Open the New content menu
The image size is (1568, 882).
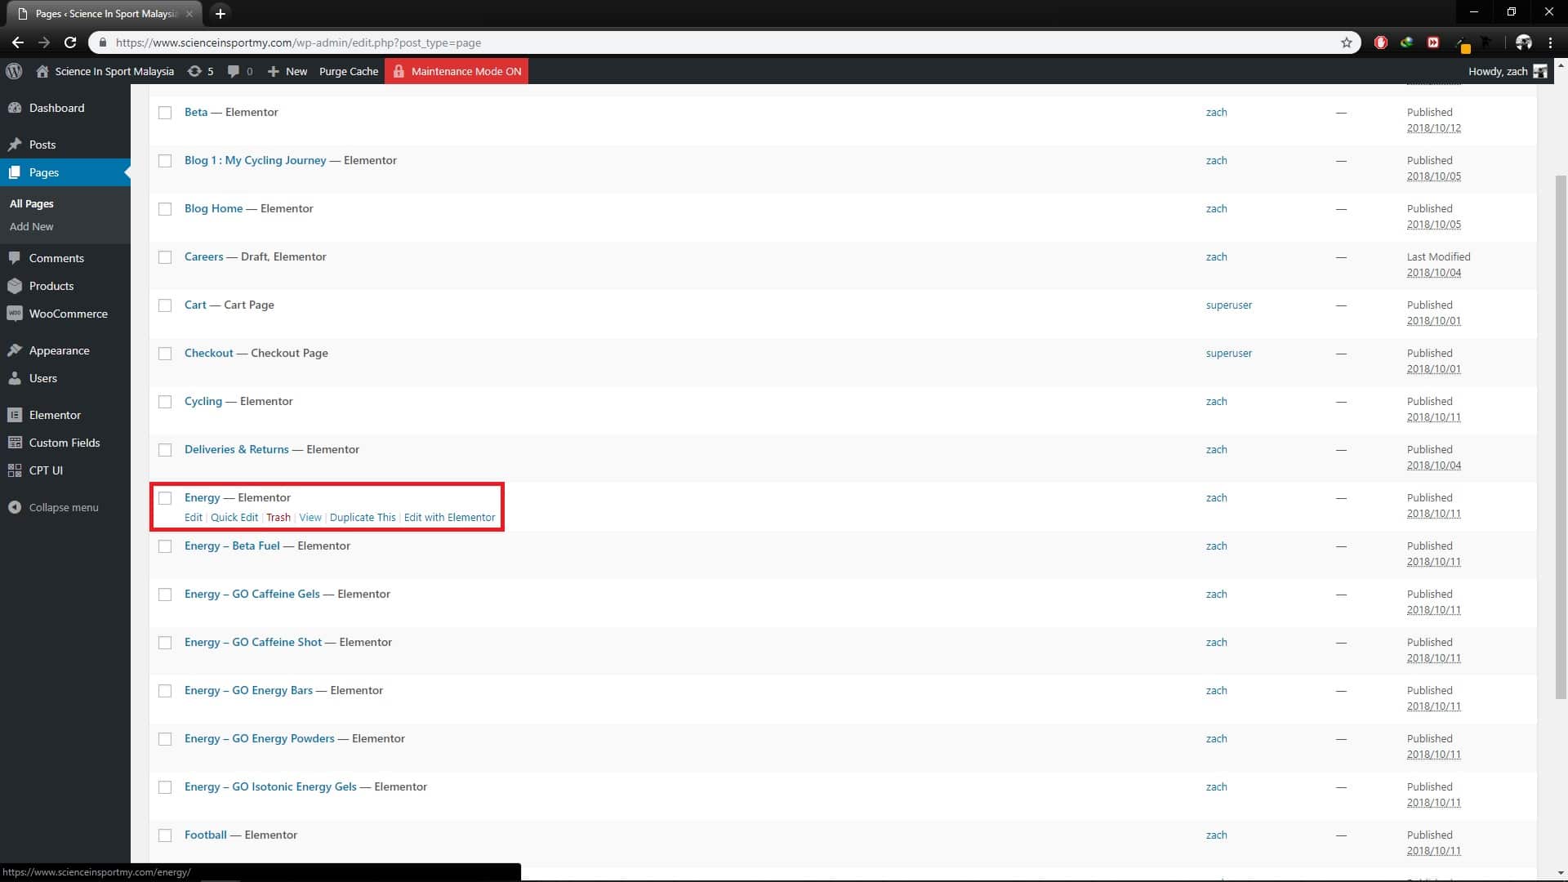[x=287, y=71]
